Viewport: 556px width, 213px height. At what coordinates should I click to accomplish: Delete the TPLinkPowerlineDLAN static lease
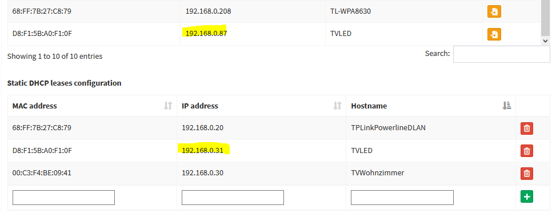tap(526, 128)
